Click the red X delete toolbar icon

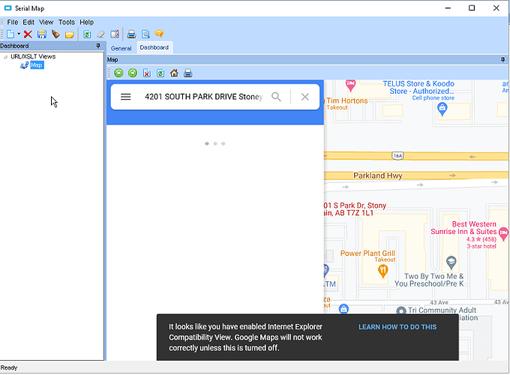pos(28,34)
